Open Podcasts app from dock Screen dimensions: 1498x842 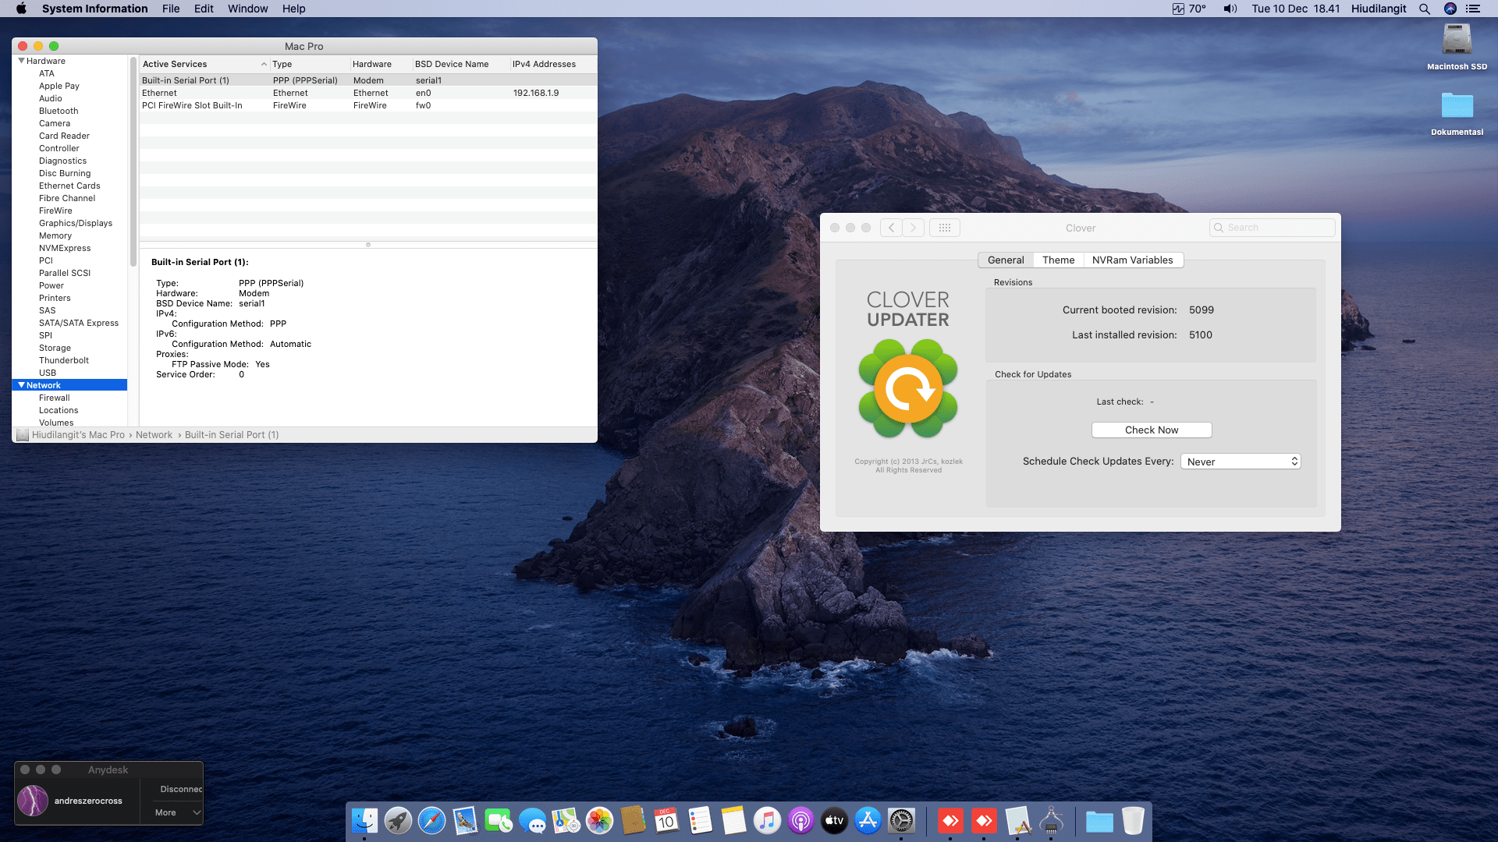[x=800, y=820]
